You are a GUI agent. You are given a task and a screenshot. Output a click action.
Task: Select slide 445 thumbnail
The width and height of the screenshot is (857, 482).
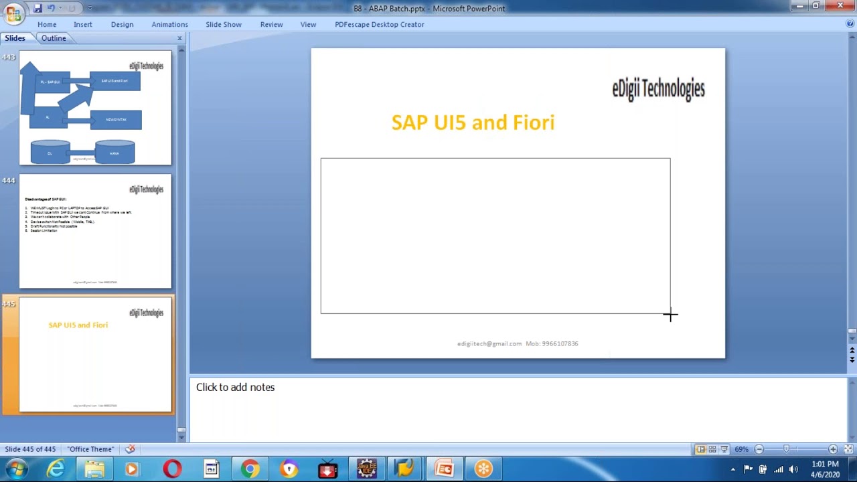point(95,355)
